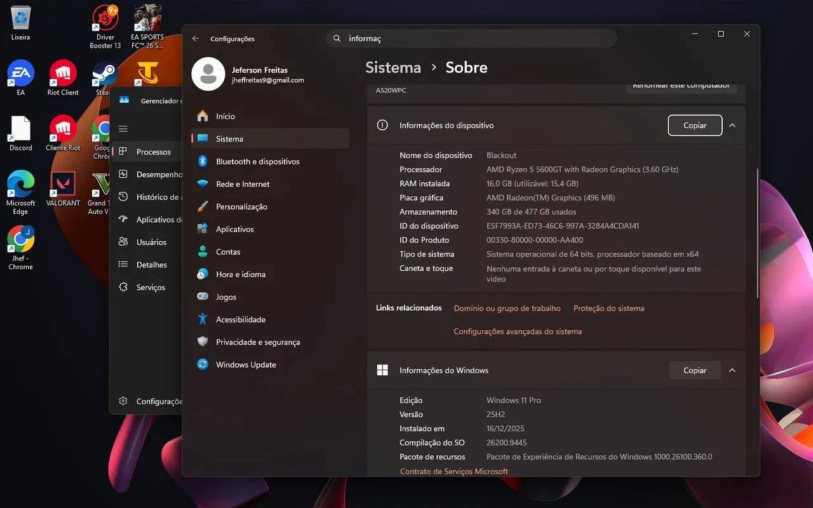The image size is (813, 508).
Task: Collapse Informações do Windows section
Action: (x=732, y=370)
